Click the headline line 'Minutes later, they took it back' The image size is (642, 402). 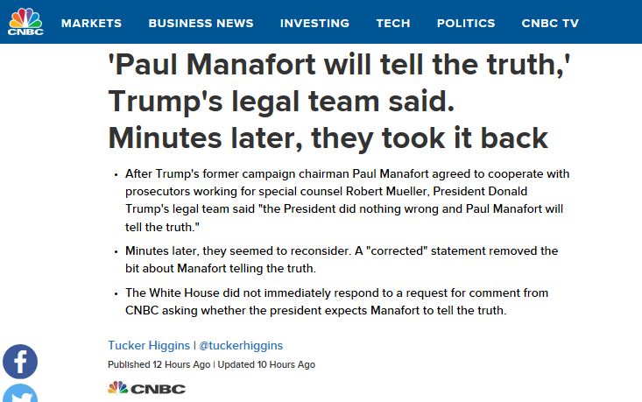[328, 138]
